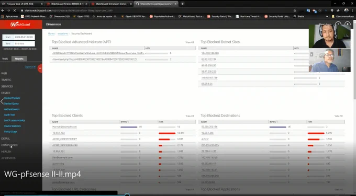Expand the DETAIL report section
The width and height of the screenshot is (356, 196).
coord(5,139)
